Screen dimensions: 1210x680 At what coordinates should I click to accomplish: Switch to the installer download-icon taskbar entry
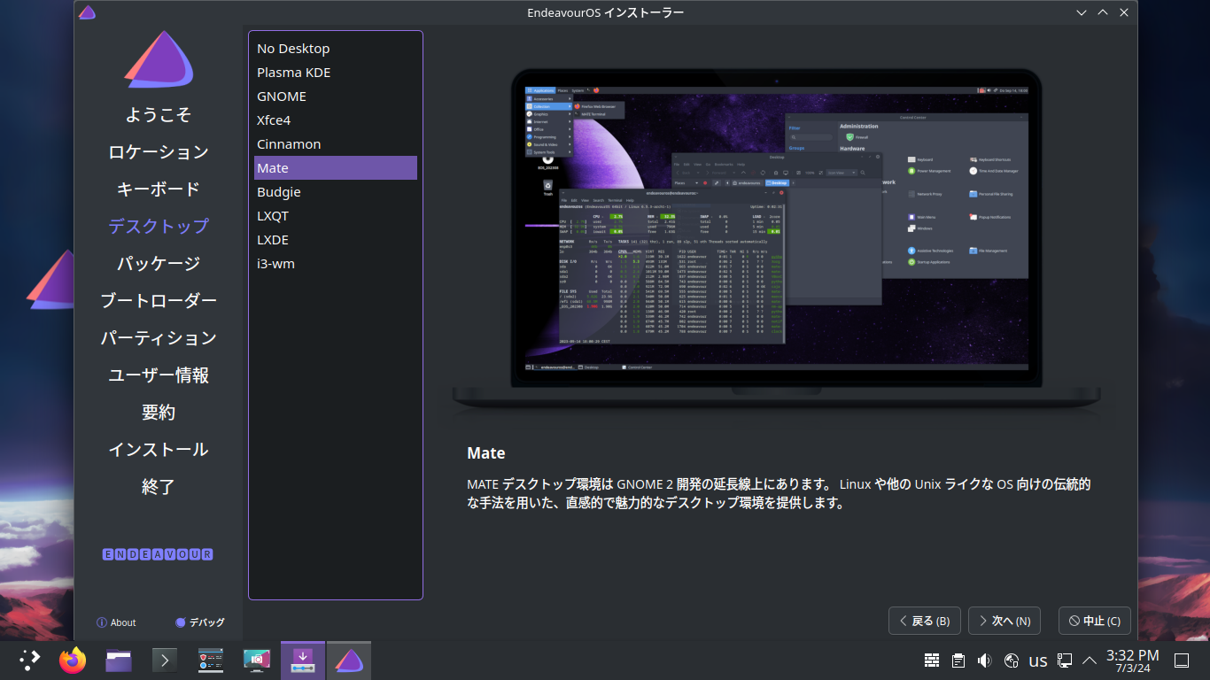pos(303,661)
